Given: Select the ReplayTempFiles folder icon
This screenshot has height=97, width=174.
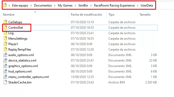Looking at the screenshot, I should 5,49.
